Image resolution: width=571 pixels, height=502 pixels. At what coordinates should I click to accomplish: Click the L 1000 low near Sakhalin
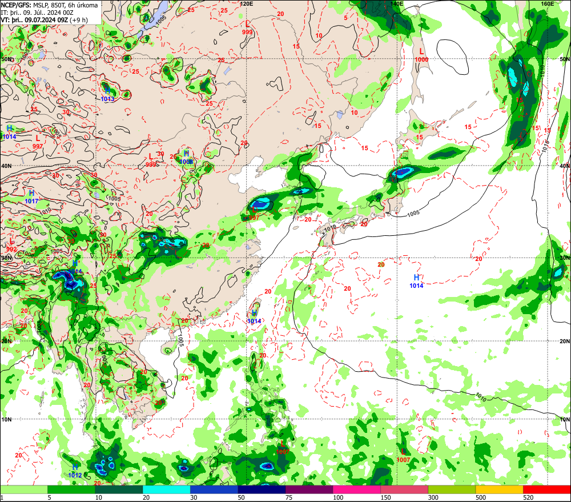(421, 55)
